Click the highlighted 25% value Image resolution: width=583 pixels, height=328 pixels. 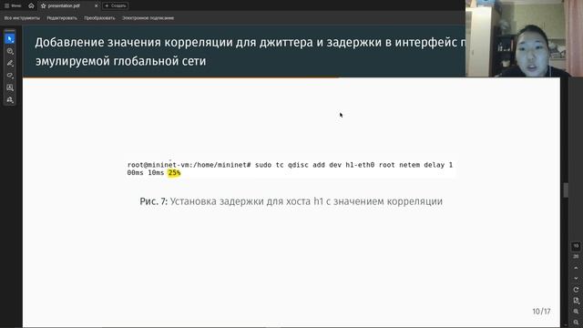point(174,172)
